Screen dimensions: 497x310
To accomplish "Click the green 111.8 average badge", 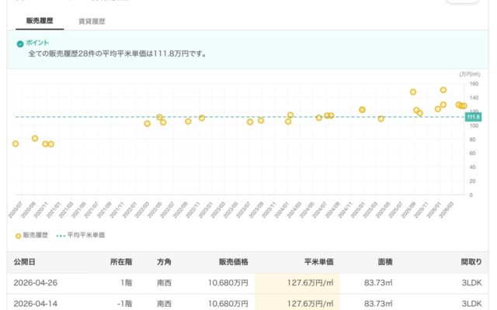I will tap(473, 117).
